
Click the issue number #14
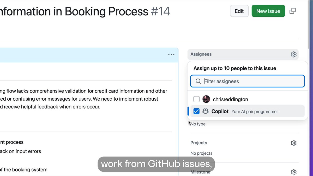point(160,11)
